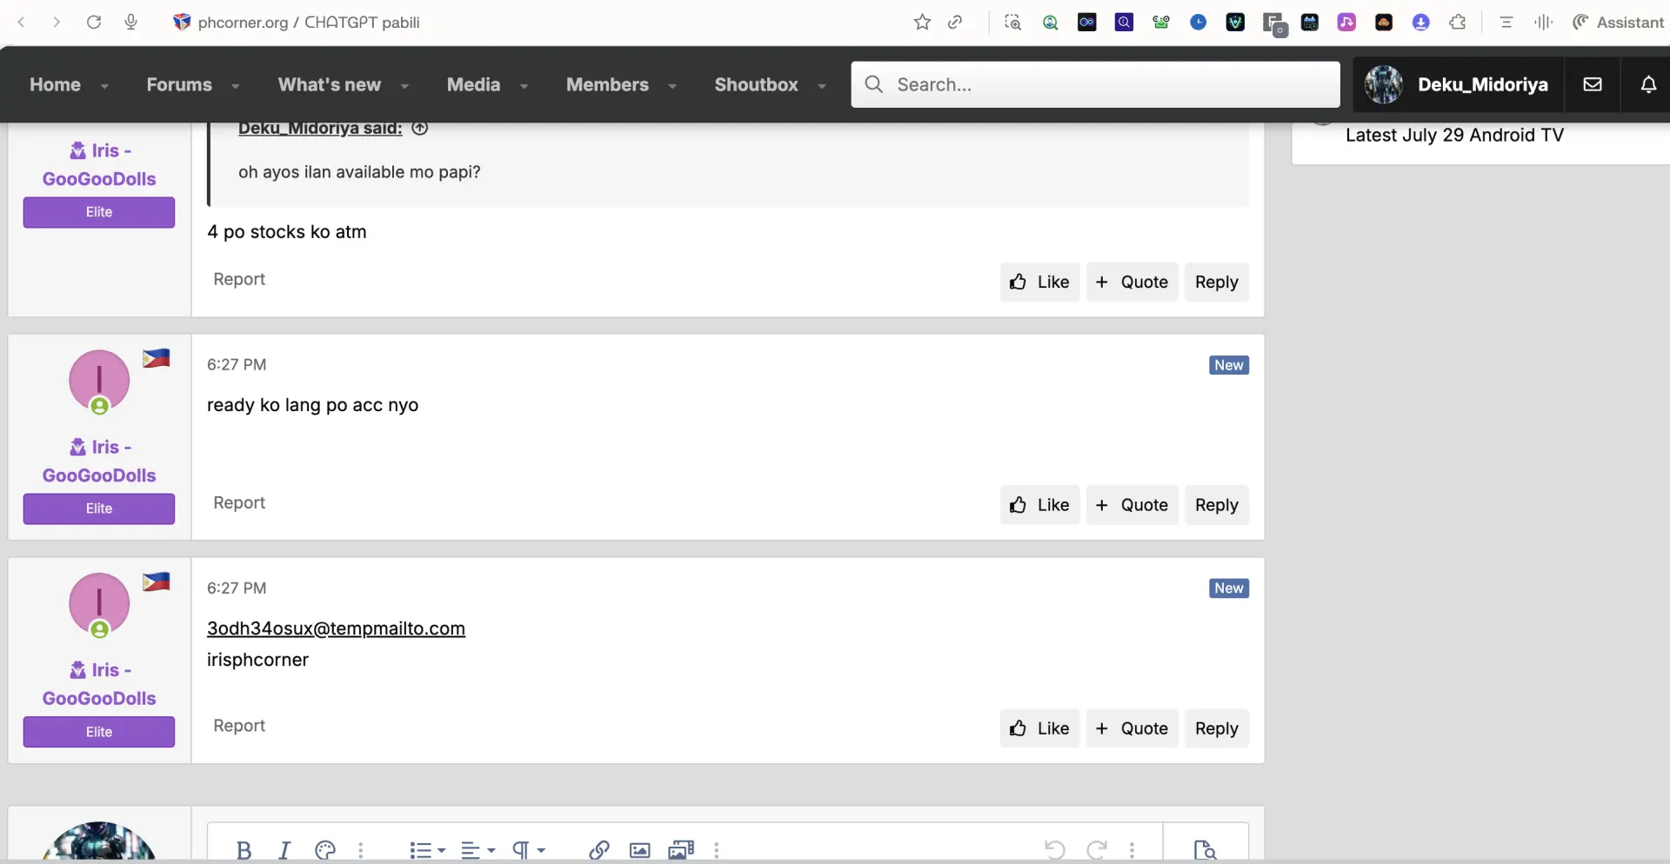This screenshot has width=1670, height=864.
Task: Open the calendar extension icon
Action: click(1310, 22)
